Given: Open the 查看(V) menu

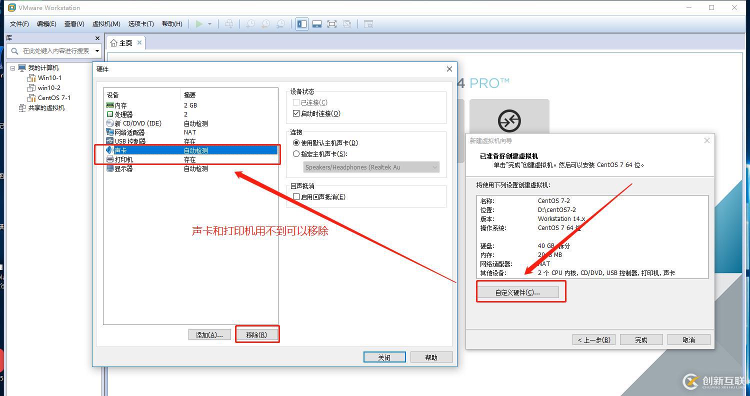Looking at the screenshot, I should tap(74, 24).
